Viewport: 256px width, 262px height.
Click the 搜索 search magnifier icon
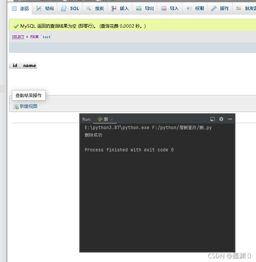(89, 8)
